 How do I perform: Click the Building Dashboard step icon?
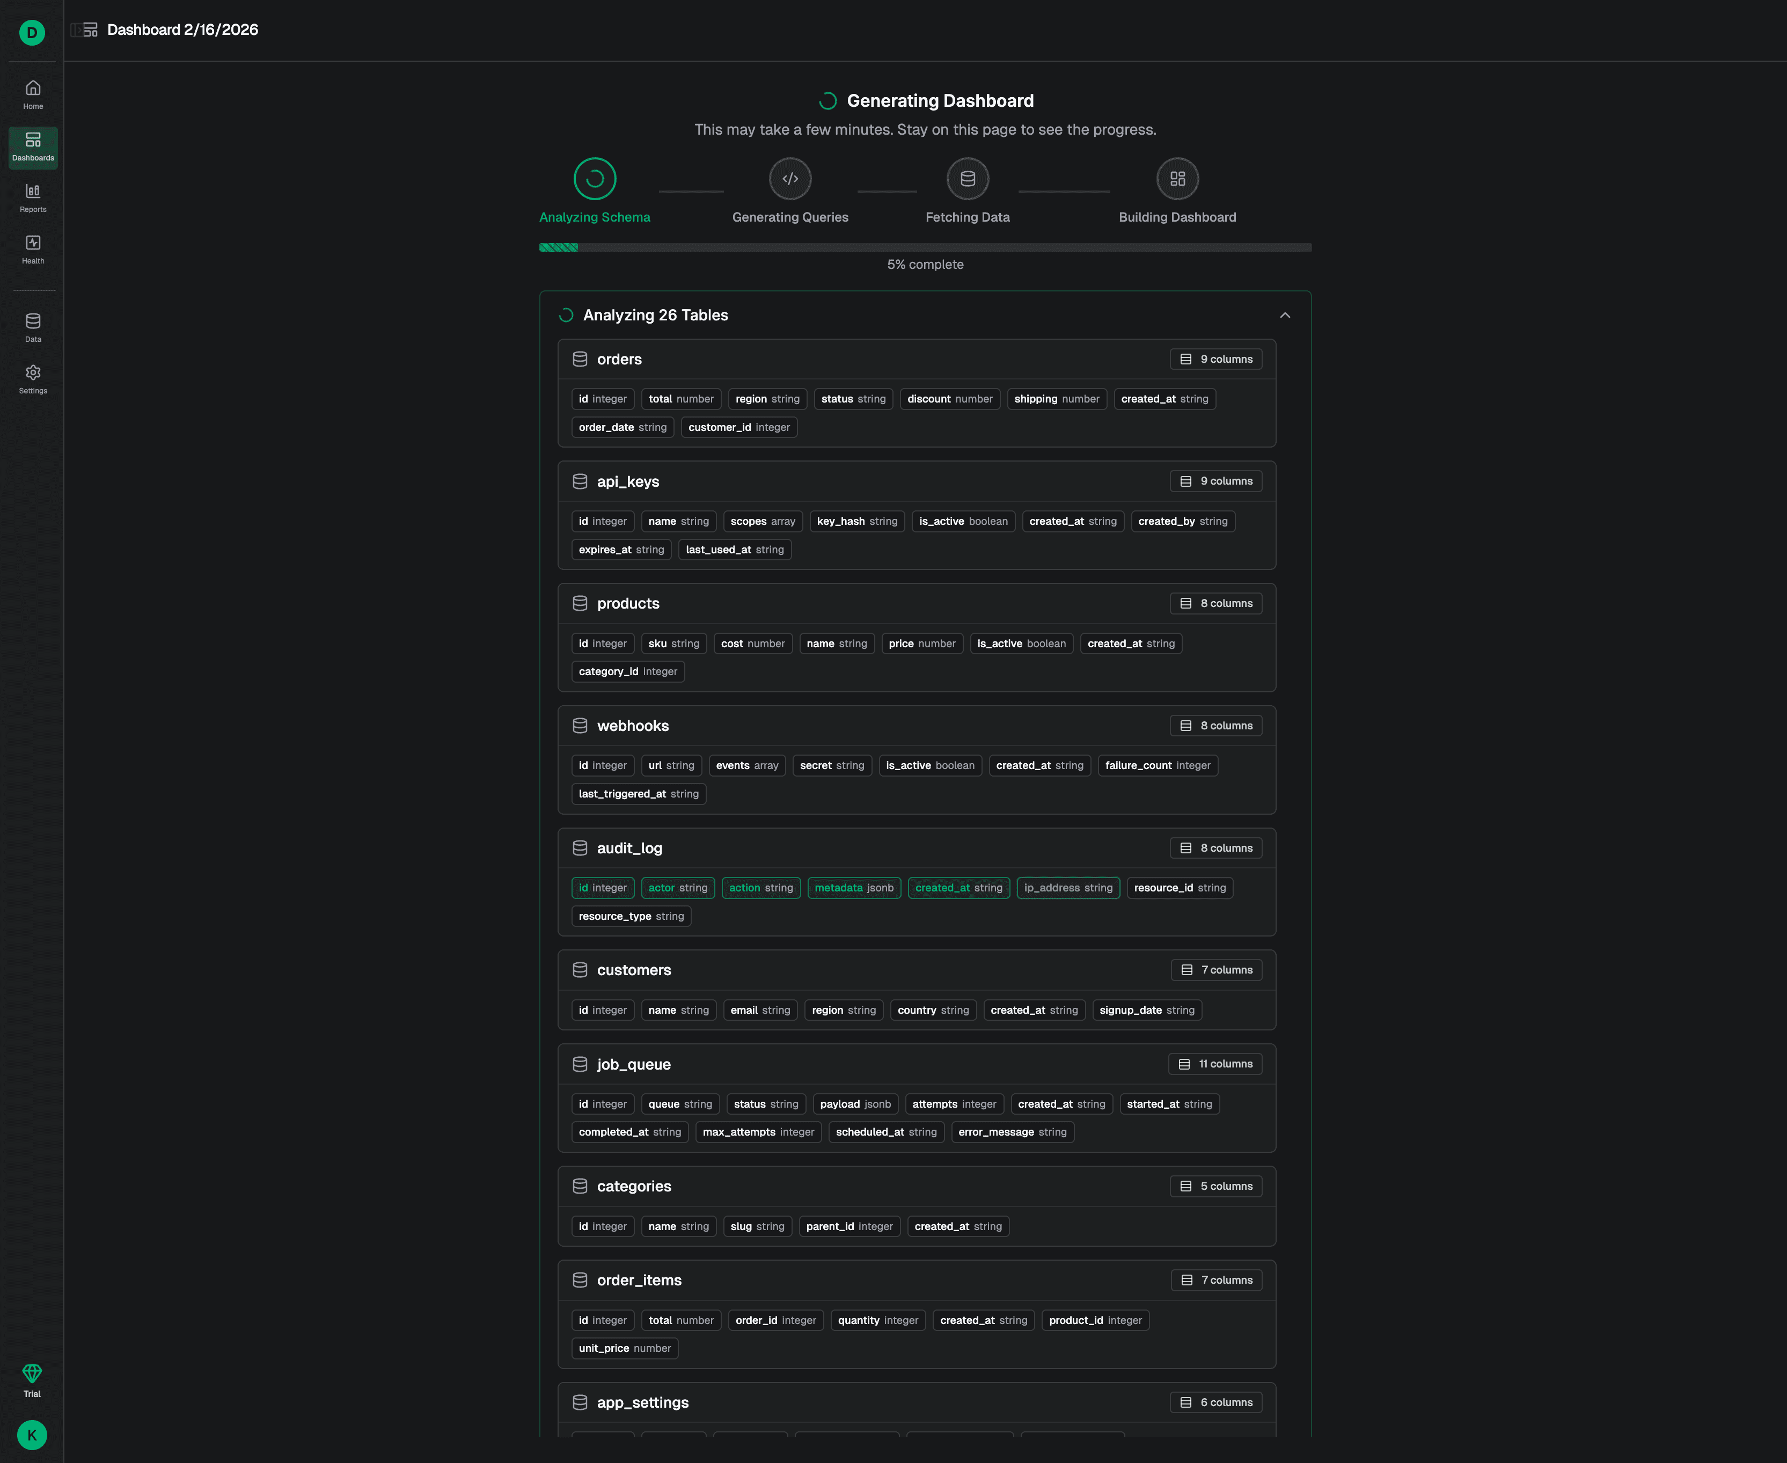click(1177, 179)
